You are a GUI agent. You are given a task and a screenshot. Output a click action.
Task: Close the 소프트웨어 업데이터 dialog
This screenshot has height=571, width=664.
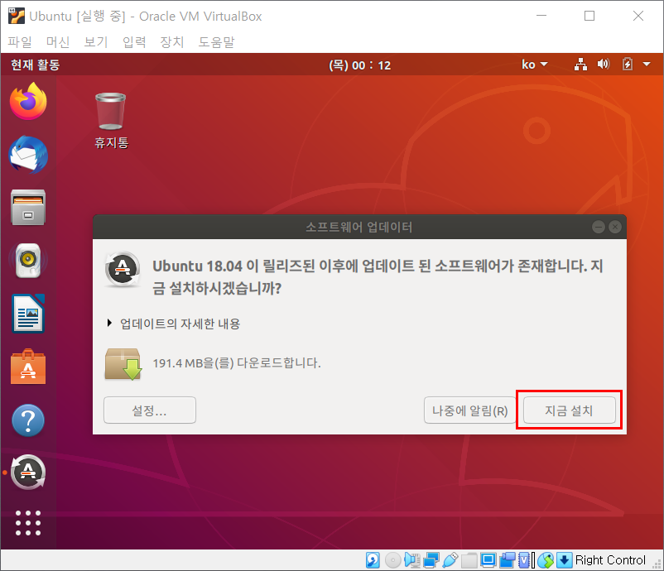(x=615, y=228)
